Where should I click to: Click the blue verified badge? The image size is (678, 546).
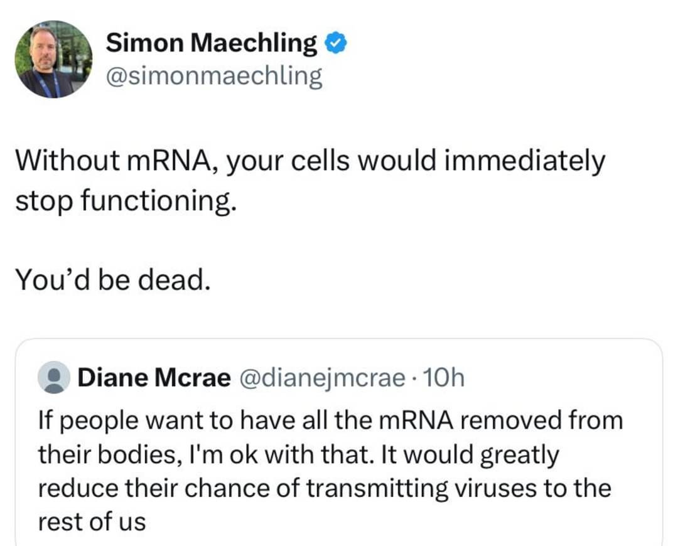pos(336,43)
